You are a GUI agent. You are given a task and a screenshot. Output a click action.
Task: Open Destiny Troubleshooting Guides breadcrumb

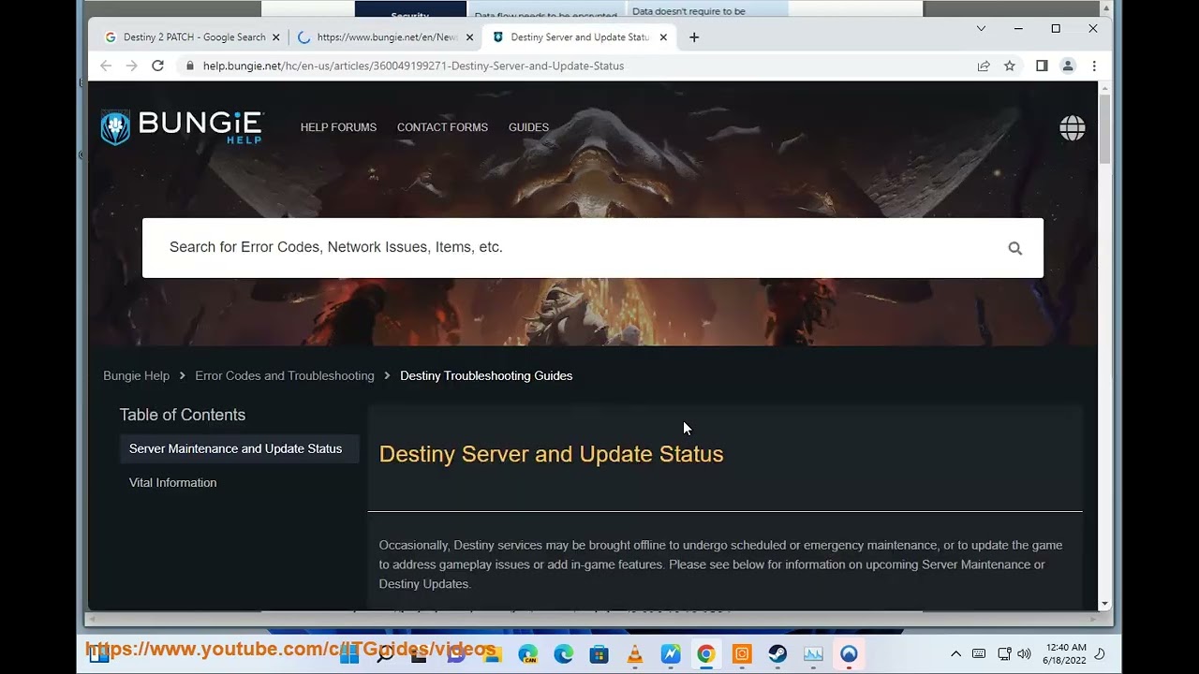point(486,375)
